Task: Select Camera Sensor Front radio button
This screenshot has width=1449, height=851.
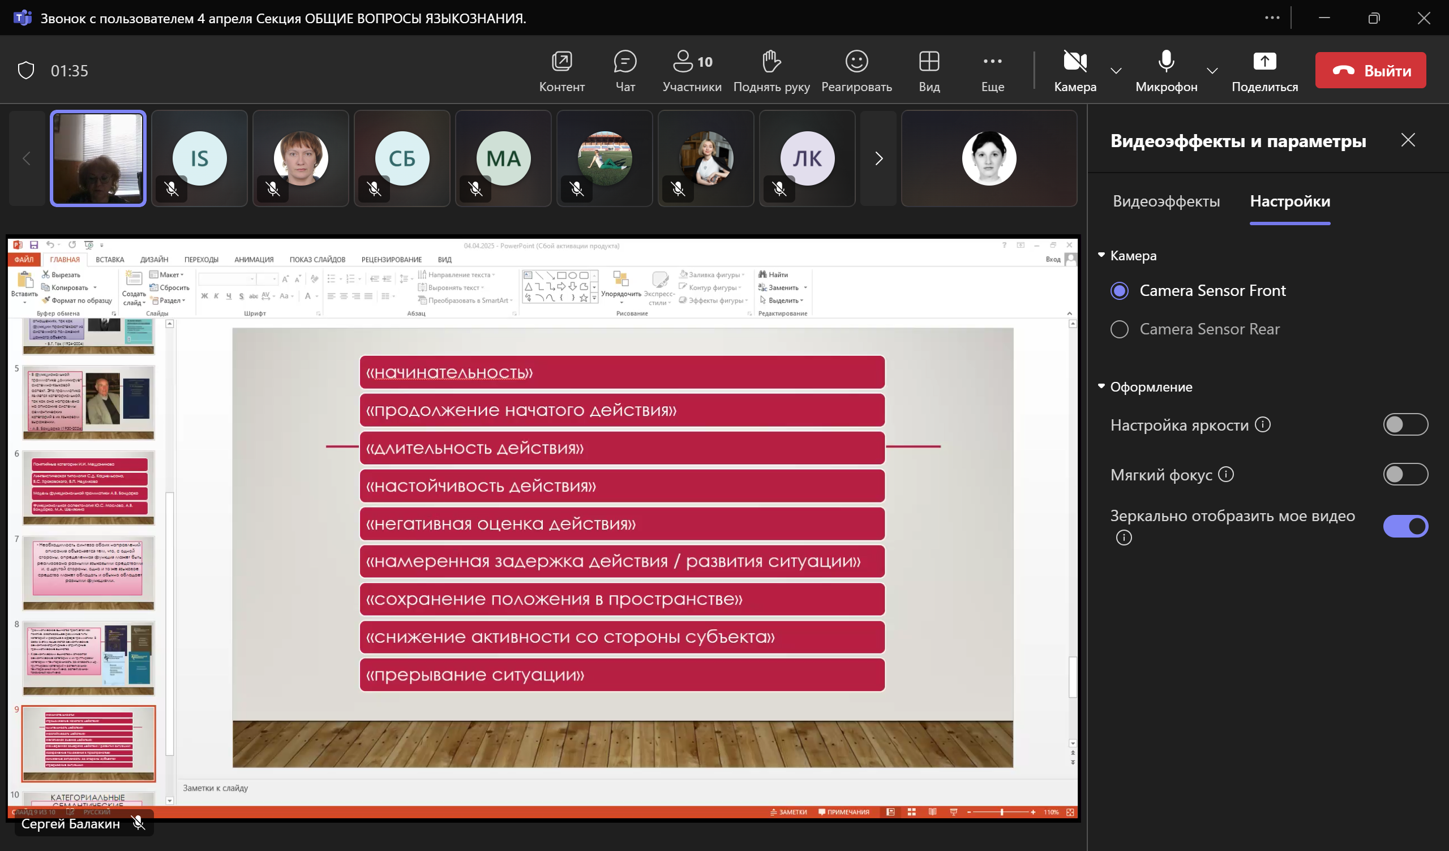Action: coord(1119,291)
